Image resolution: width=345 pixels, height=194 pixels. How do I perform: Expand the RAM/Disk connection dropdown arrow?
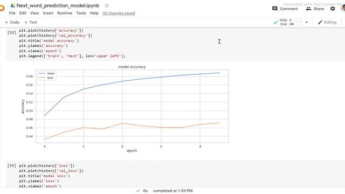(x=307, y=22)
